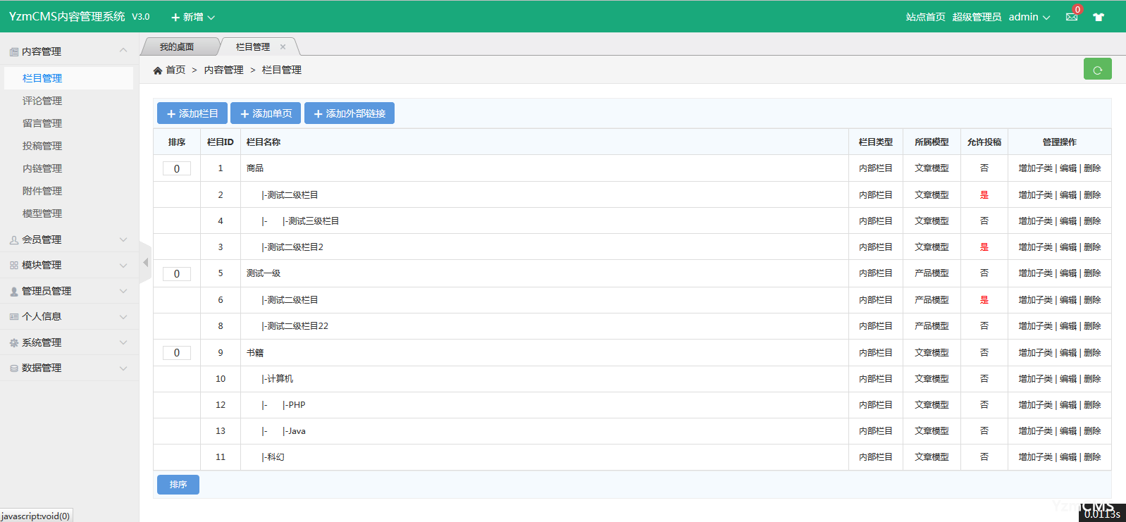This screenshot has height=522, width=1126.
Task: Close the 栏目管理 tab with x icon
Action: [283, 47]
